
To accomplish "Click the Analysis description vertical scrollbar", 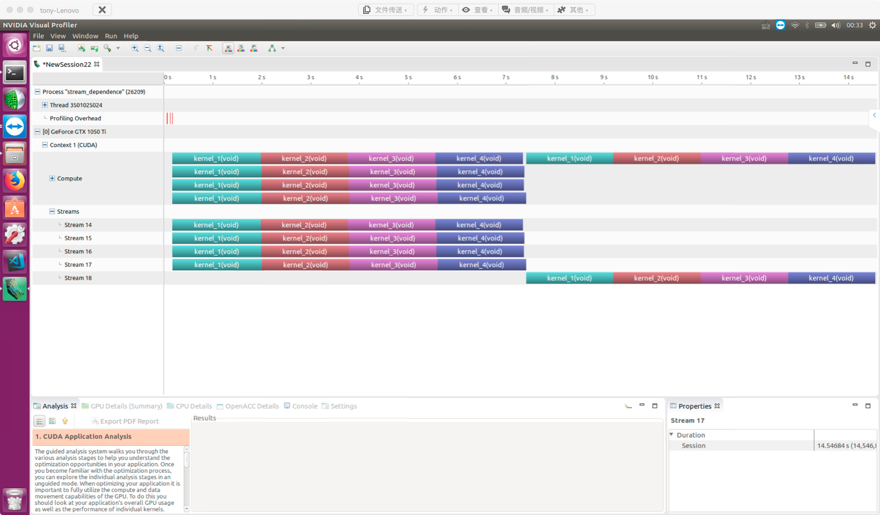I will click(x=186, y=478).
